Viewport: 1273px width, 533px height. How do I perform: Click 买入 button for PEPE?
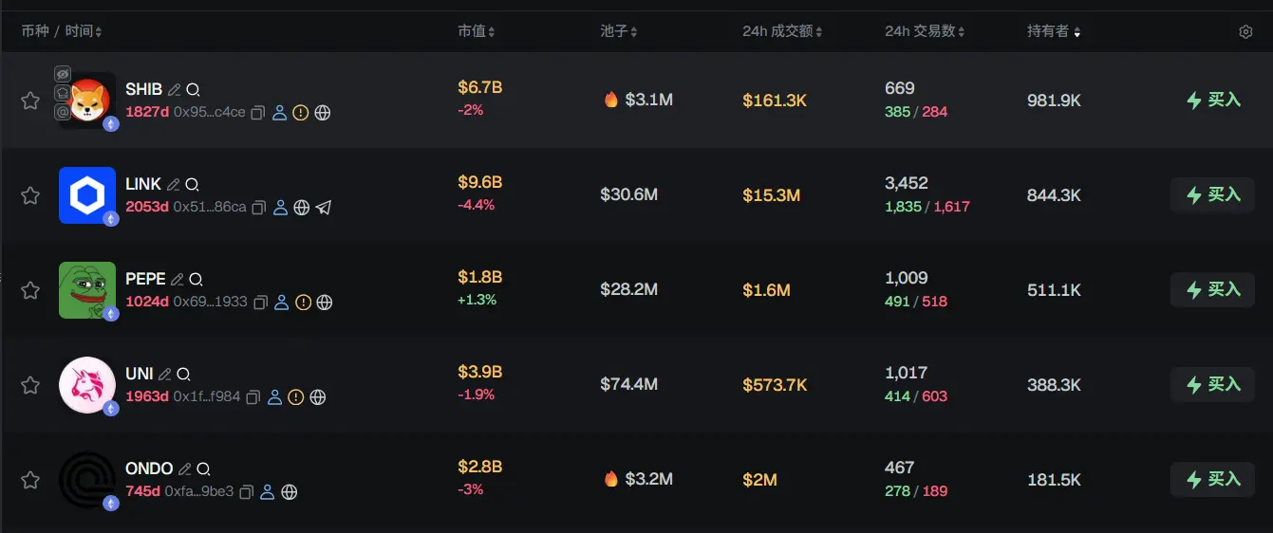click(x=1212, y=290)
